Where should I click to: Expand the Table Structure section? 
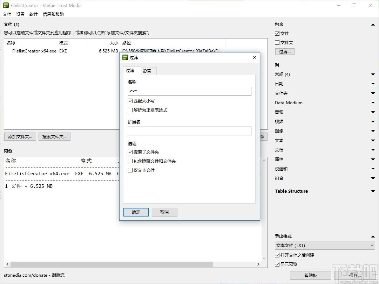373,191
